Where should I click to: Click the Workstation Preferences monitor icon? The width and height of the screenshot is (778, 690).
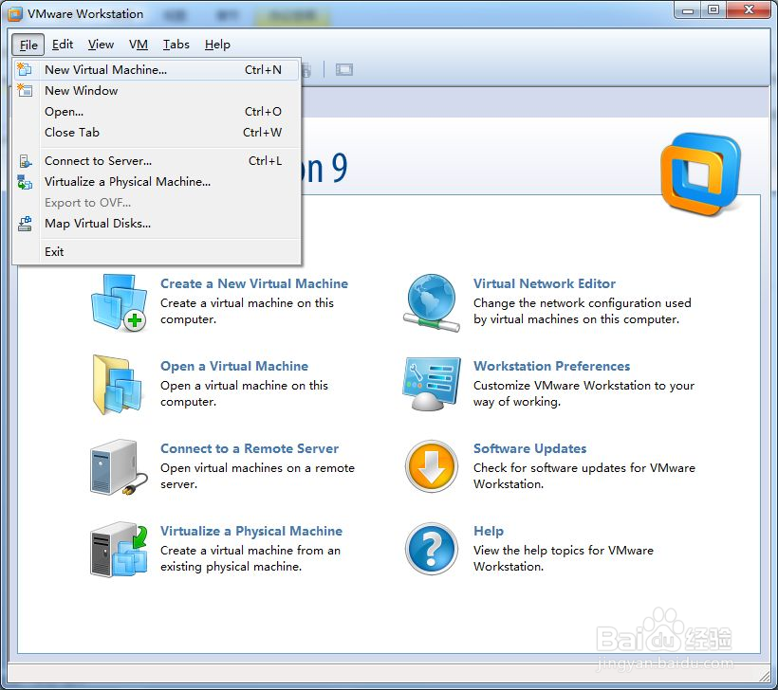coord(431,385)
